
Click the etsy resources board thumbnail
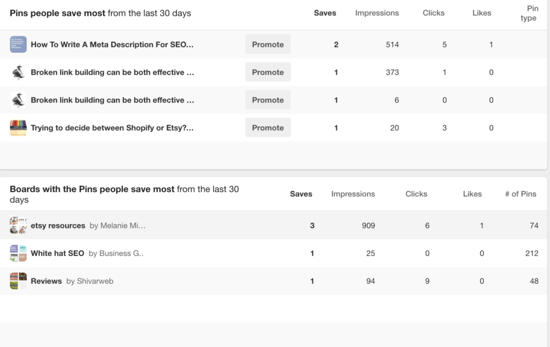(18, 226)
